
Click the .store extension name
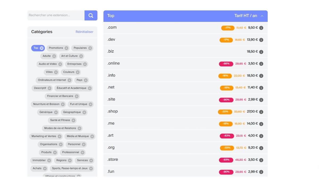click(x=113, y=159)
